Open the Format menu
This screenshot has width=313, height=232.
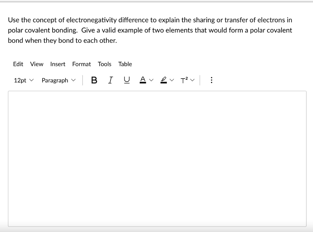(82, 64)
